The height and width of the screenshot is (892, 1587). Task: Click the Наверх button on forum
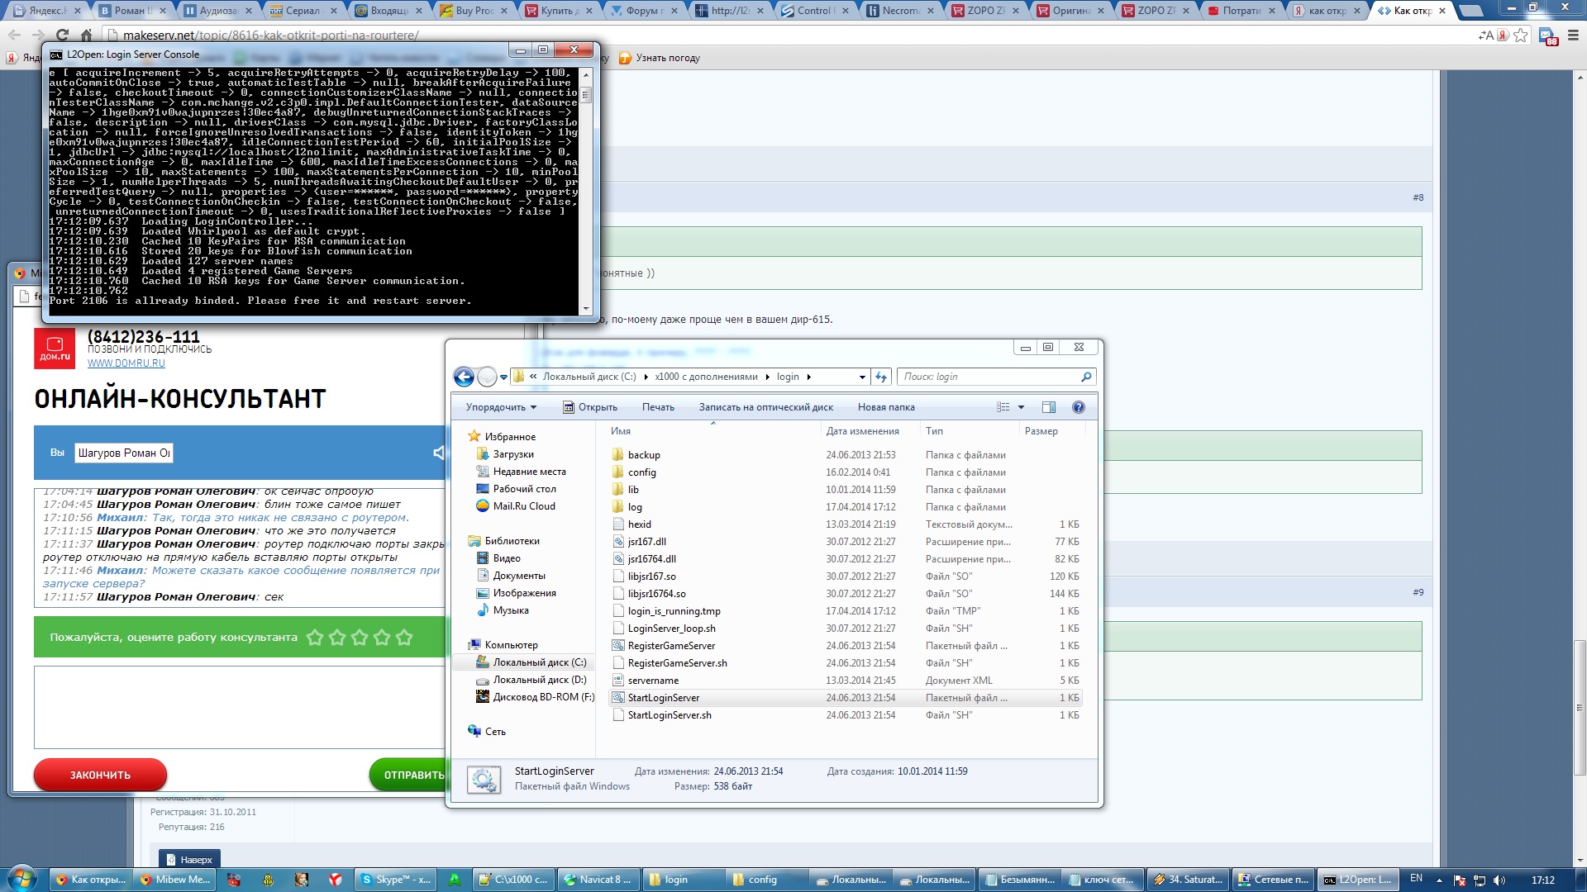[x=189, y=860]
